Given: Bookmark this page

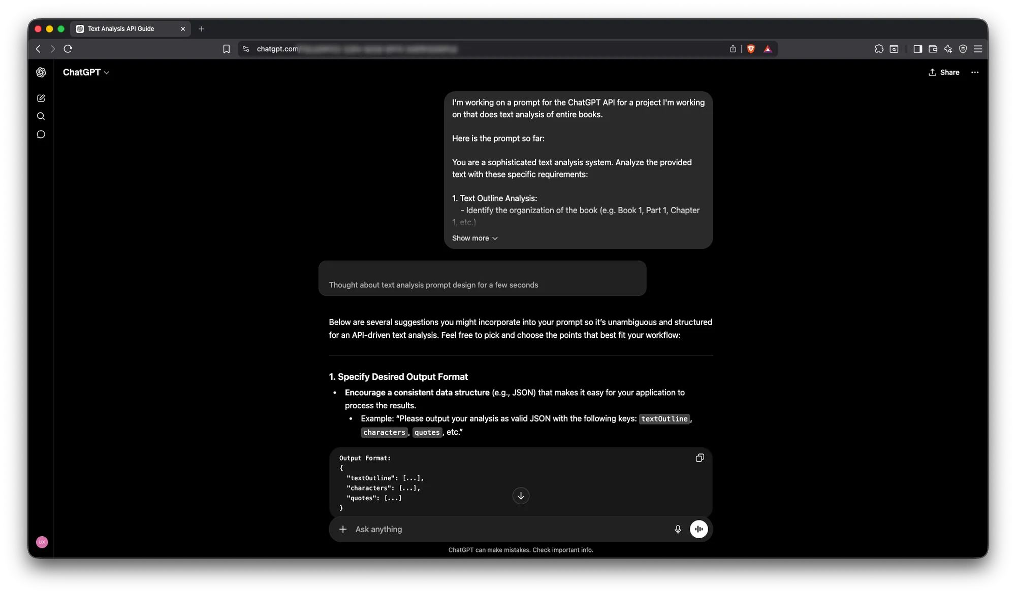Looking at the screenshot, I should click(x=227, y=49).
